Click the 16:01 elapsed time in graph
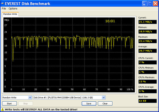Image resolution: width=159 pixels, height=112 pixels. tap(110, 21)
